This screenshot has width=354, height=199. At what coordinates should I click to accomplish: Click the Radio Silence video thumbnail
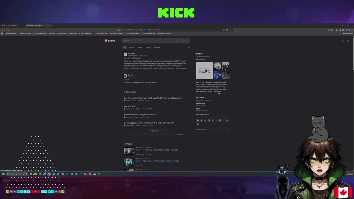coord(129,162)
